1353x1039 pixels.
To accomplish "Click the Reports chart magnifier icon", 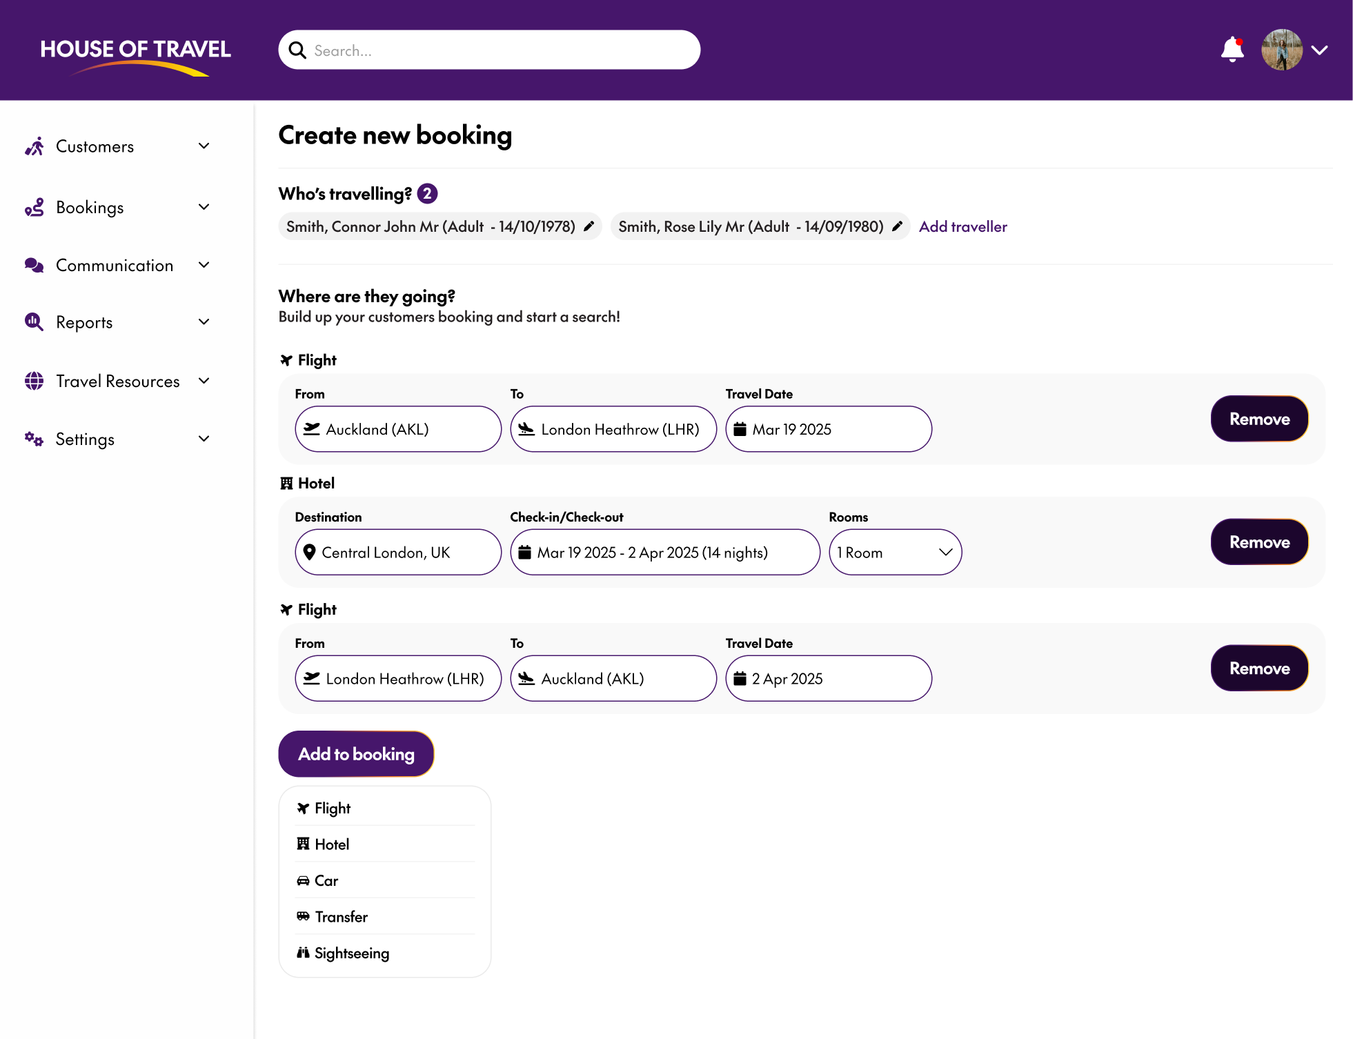I will coord(34,322).
